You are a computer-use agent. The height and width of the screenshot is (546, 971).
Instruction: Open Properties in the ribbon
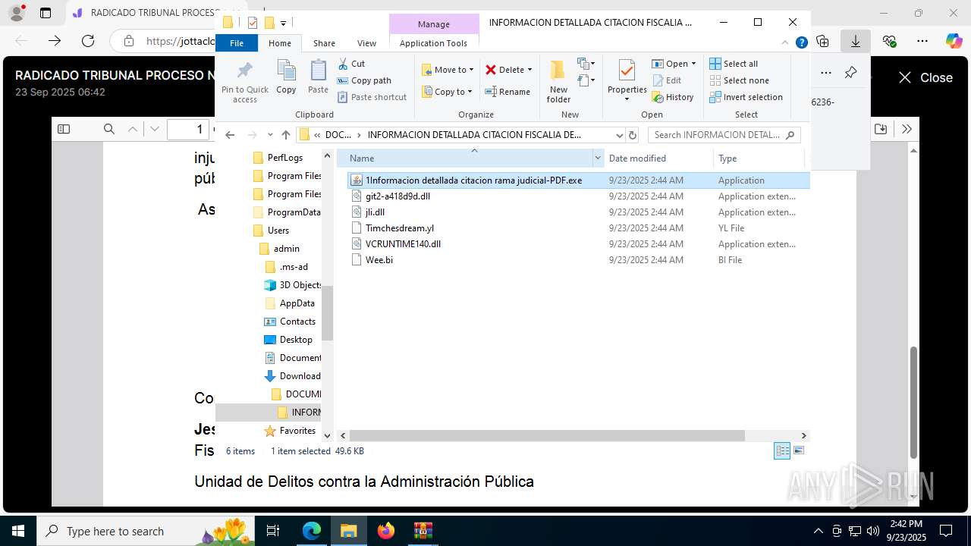627,82
